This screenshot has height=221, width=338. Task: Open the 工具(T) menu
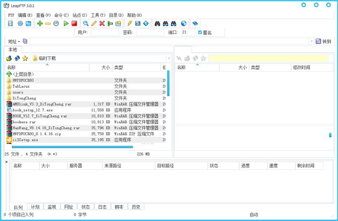[98, 15]
